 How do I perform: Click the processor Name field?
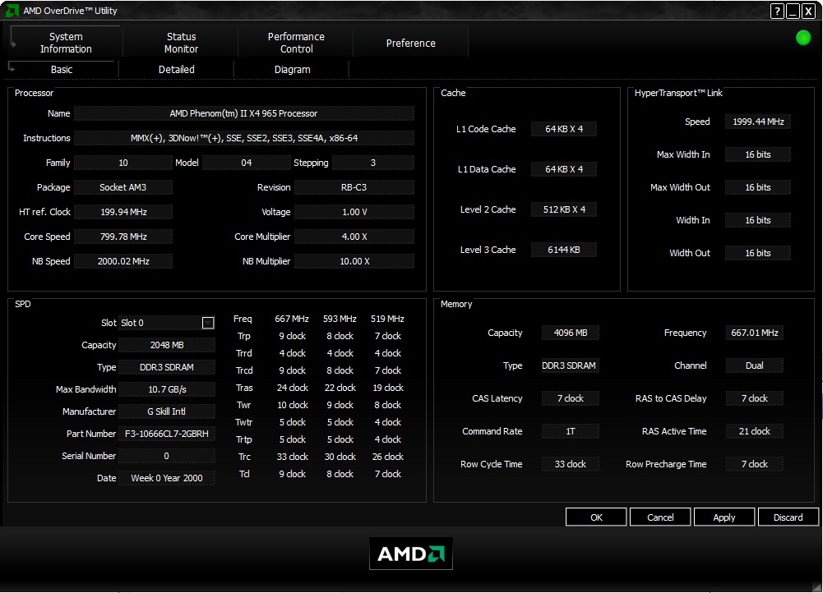[x=243, y=113]
